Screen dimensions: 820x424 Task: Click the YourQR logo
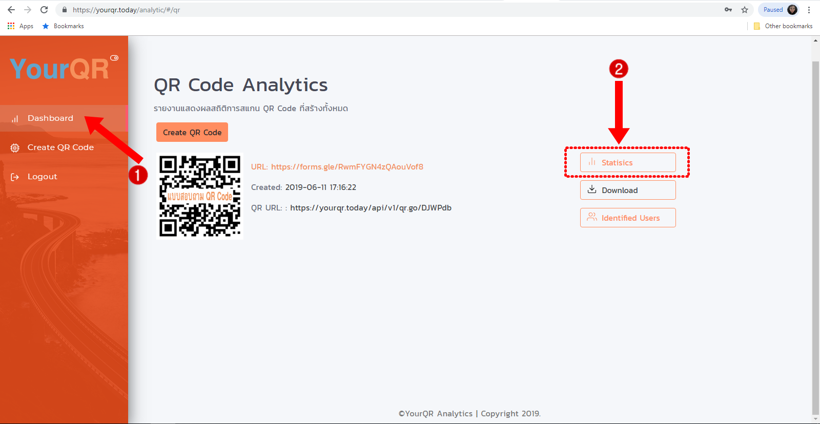pos(59,69)
